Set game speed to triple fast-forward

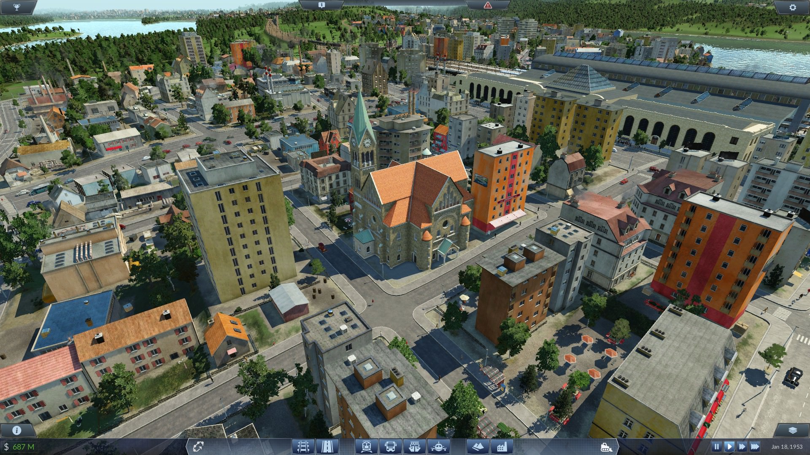coord(755,447)
